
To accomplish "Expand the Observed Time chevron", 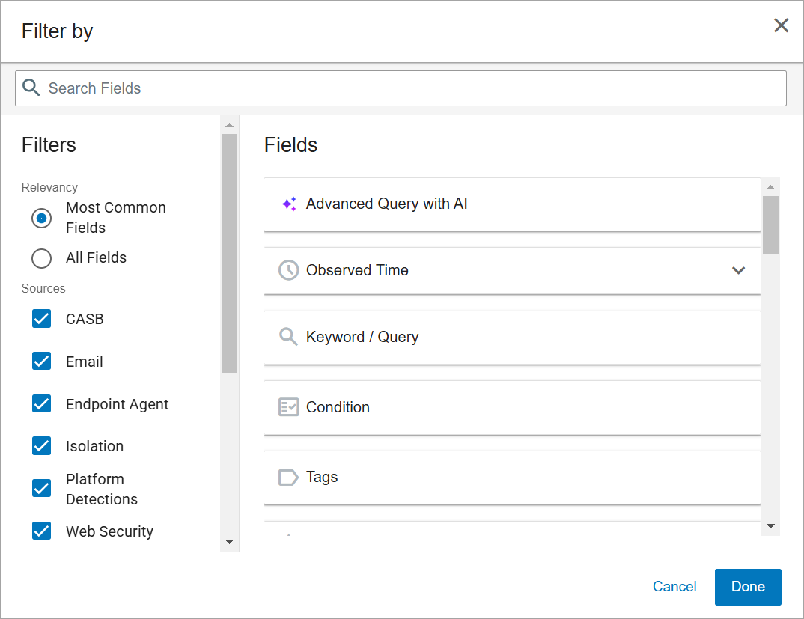I will coord(738,270).
